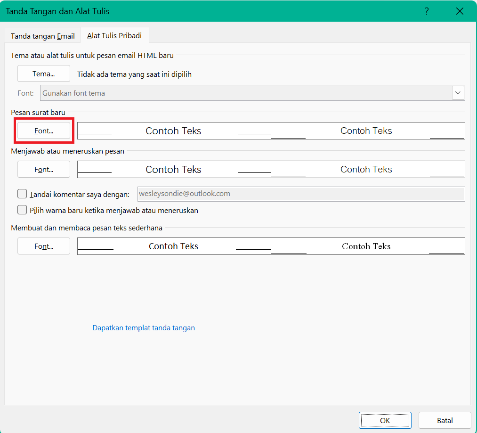Image resolution: width=477 pixels, height=433 pixels.
Task: Click the Help question mark icon
Action: pyautogui.click(x=427, y=11)
